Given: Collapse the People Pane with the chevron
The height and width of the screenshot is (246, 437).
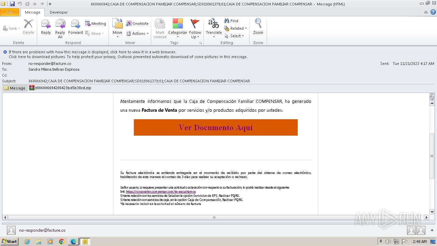Looking at the screenshot, I should click(x=432, y=230).
